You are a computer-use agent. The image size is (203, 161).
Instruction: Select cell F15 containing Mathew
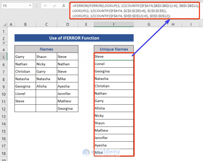click(x=114, y=130)
